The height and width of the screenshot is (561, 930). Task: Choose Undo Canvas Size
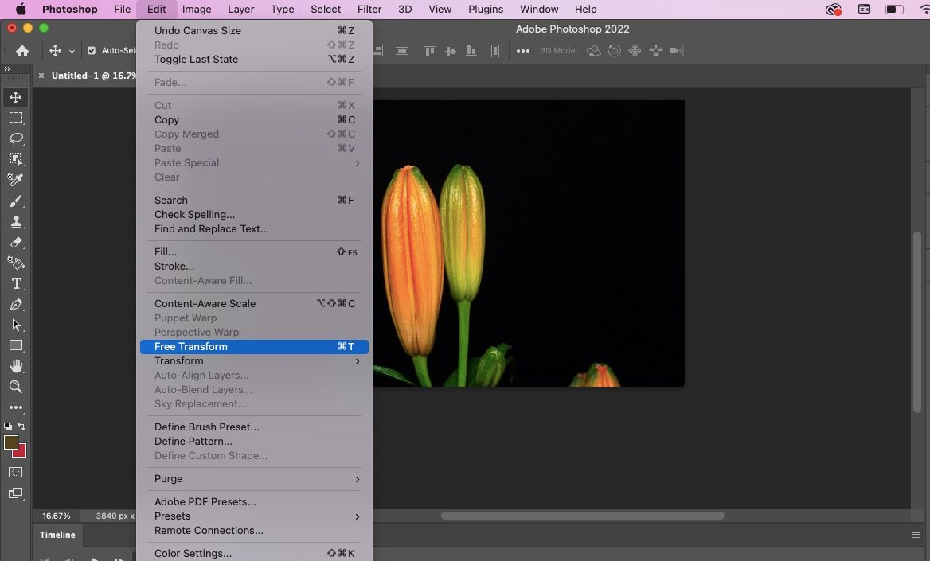(197, 30)
